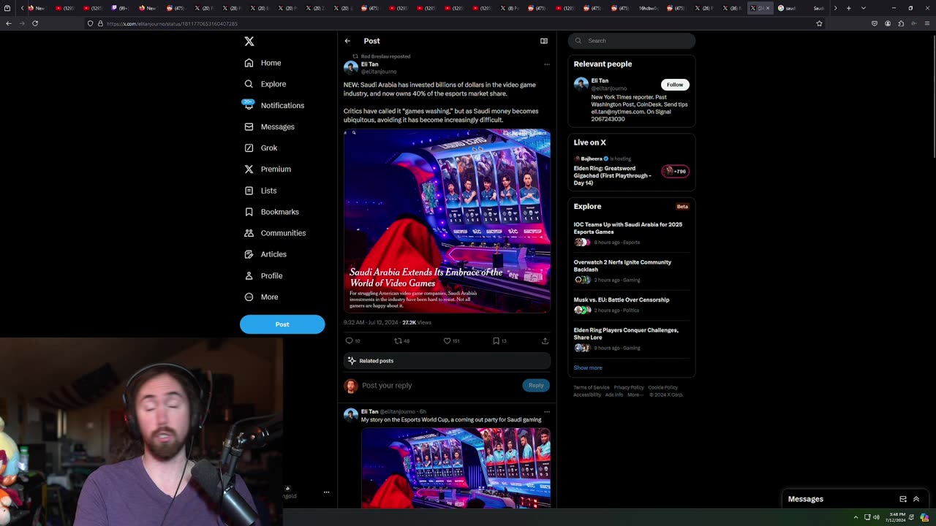Open Privacy Policy link
Viewport: 936px width, 526px height.
pyautogui.click(x=629, y=388)
